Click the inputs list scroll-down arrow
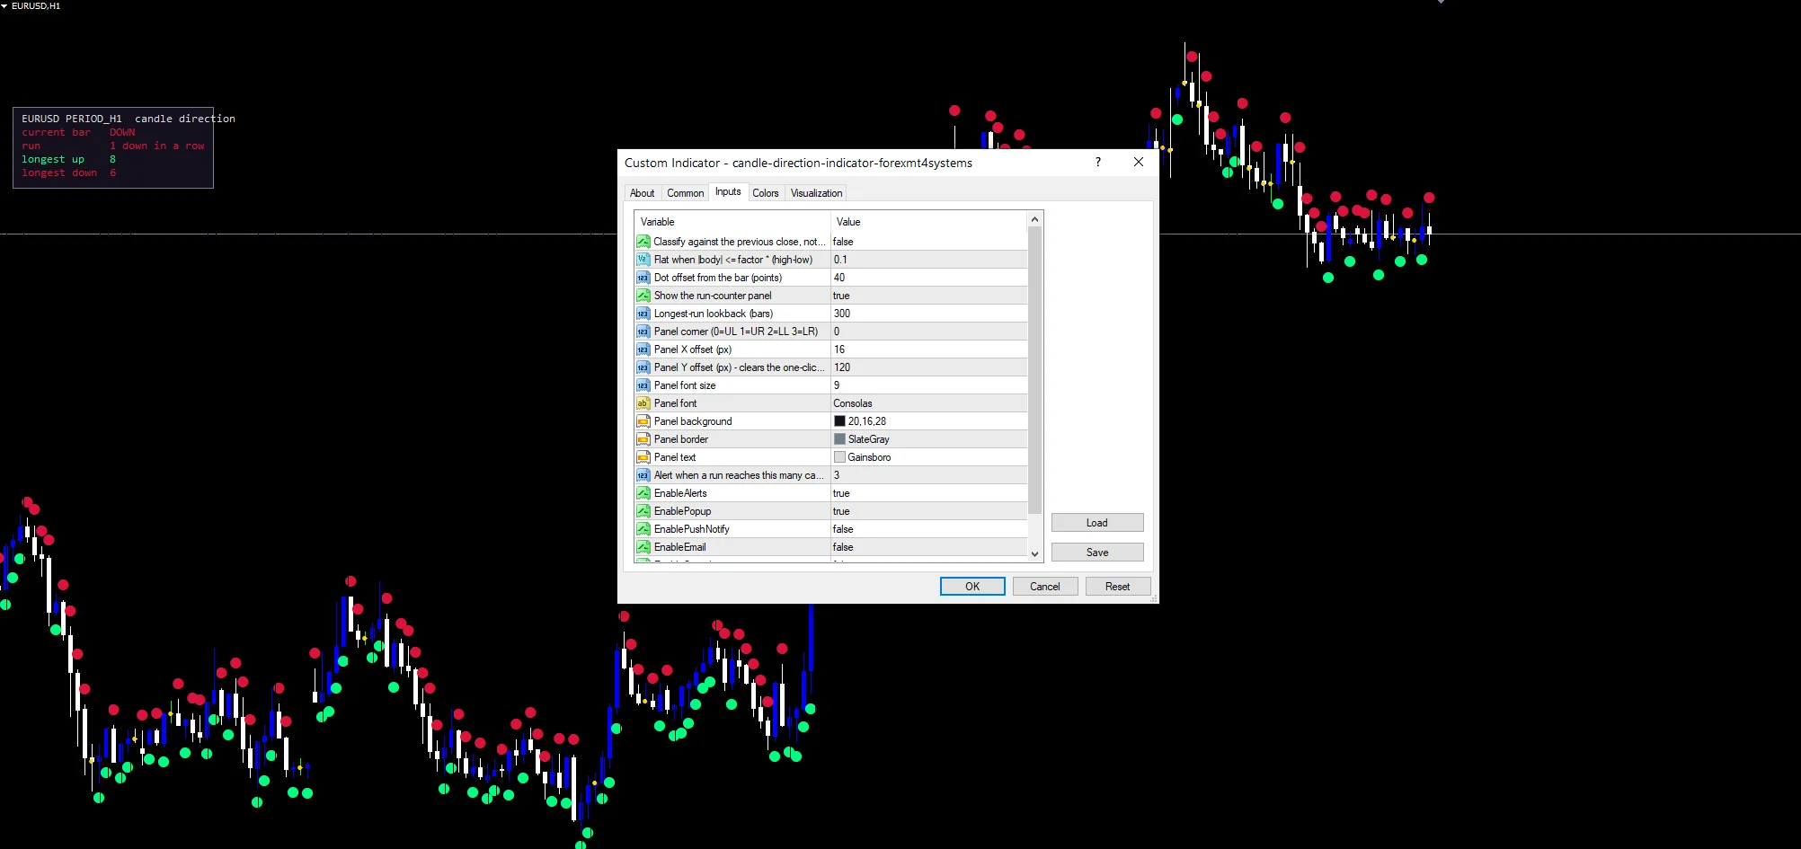 point(1034,554)
